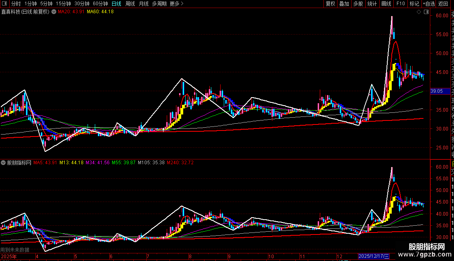This screenshot has height=261, width=454.
Task: Click the MA5: 43.91 value in lower panel
Action: 45,163
